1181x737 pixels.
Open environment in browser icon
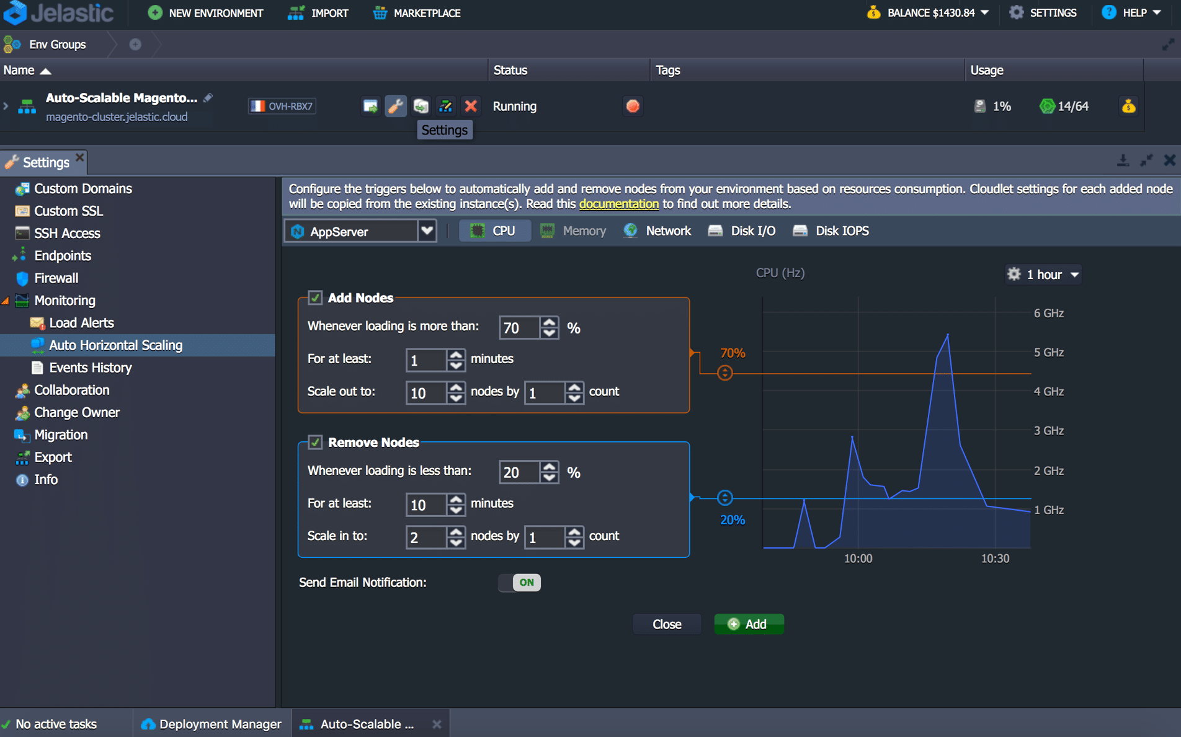point(370,106)
